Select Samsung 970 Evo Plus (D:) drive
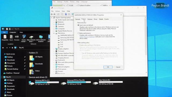 click(x=76, y=82)
